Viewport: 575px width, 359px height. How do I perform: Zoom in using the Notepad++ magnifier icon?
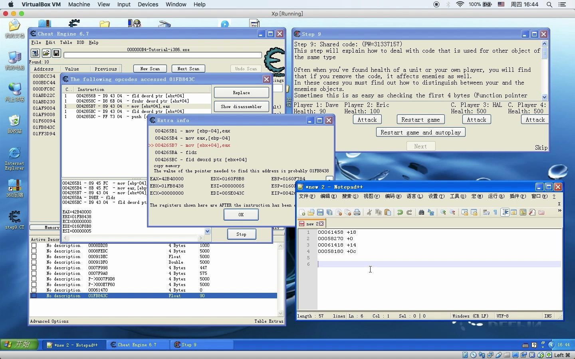(x=443, y=213)
